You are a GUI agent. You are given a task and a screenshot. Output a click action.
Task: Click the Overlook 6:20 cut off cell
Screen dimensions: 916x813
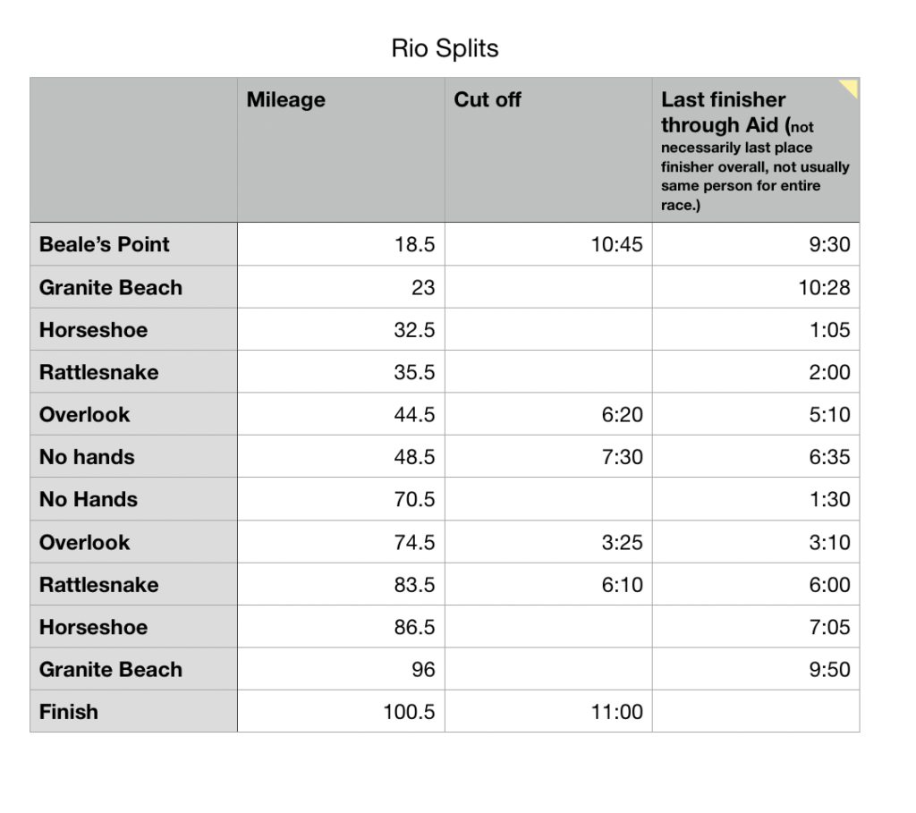548,414
